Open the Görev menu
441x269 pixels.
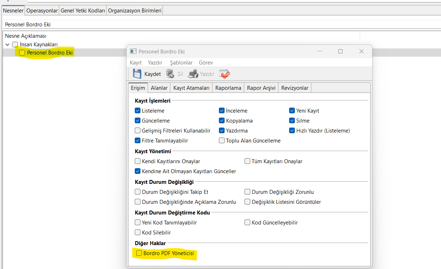coord(206,62)
